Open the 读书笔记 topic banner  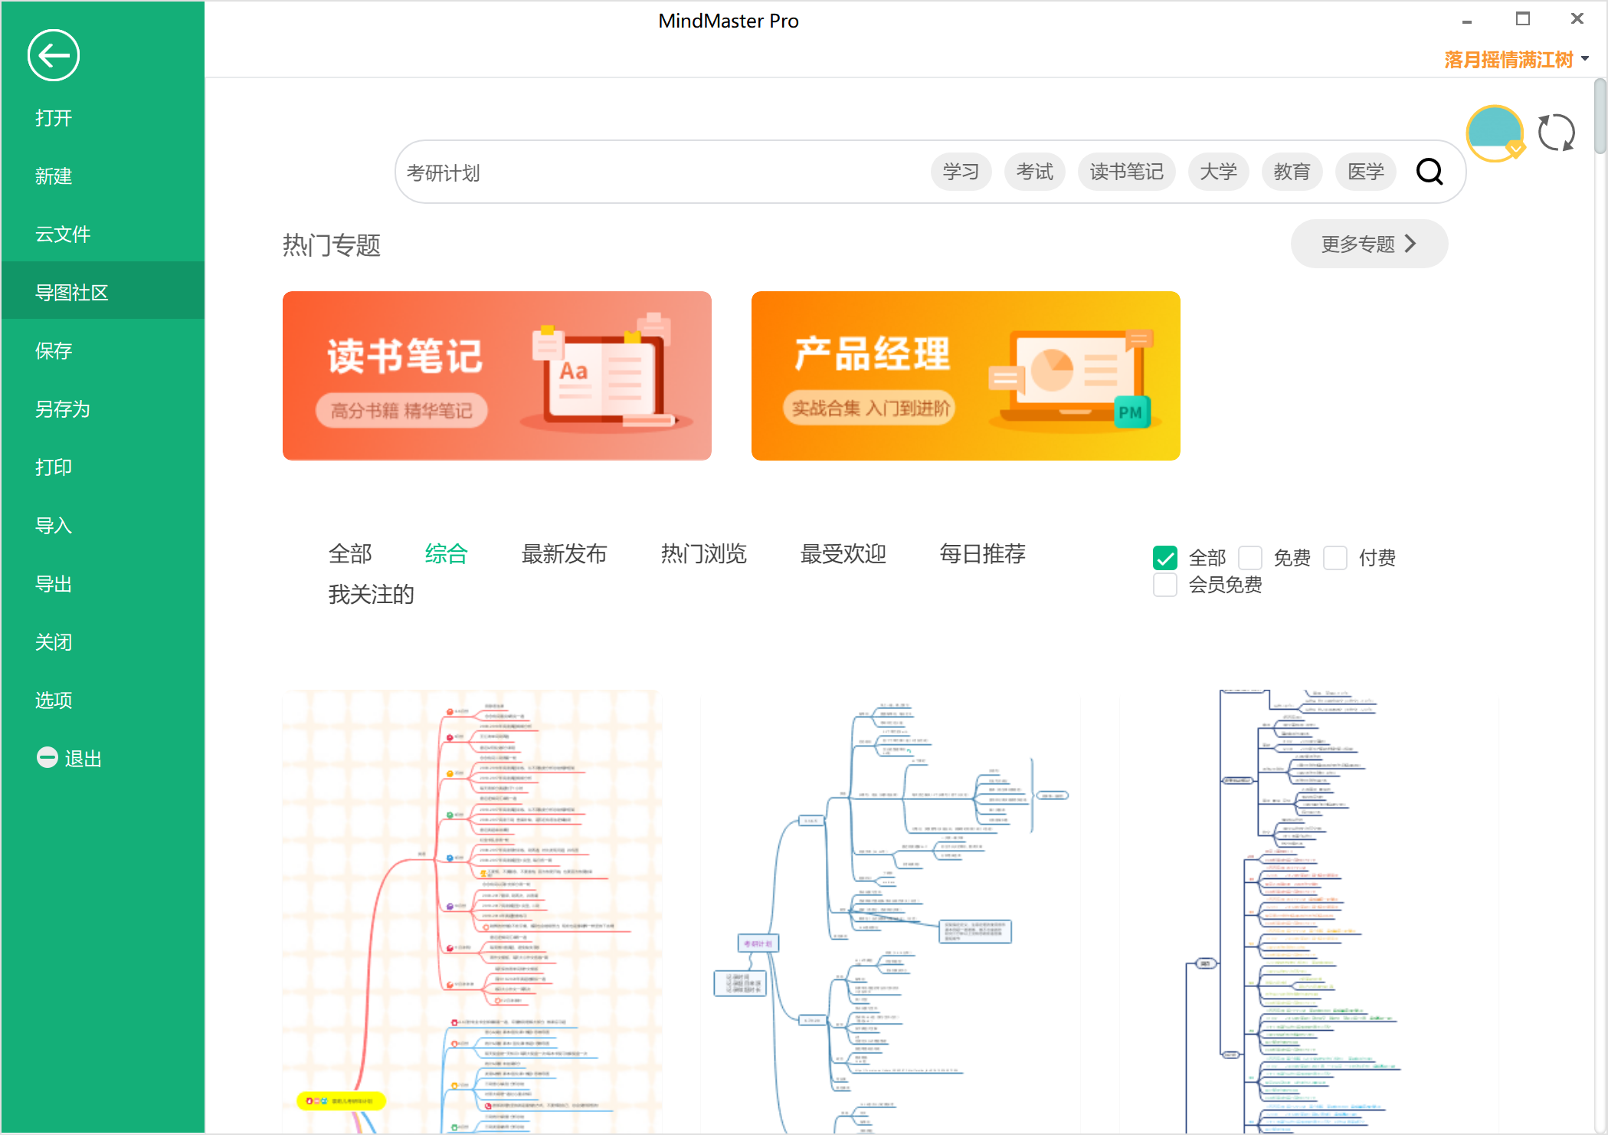click(496, 376)
